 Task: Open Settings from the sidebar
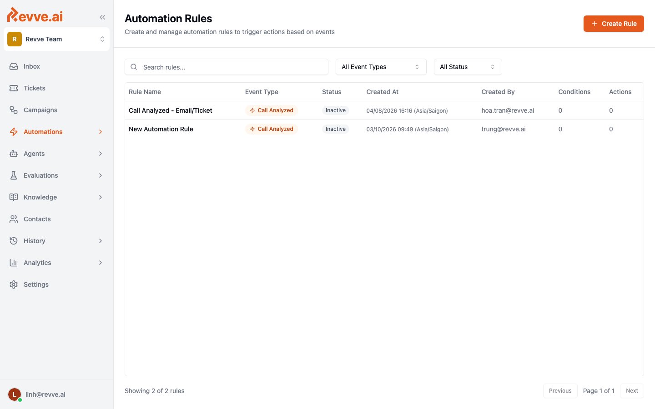[56, 284]
